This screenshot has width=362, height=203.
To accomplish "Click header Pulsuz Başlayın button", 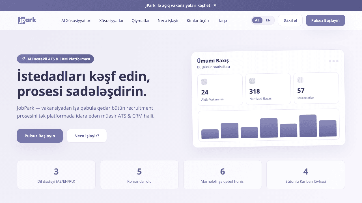I will tap(326, 20).
